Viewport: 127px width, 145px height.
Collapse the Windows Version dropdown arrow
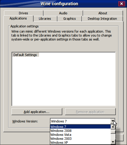113,121
